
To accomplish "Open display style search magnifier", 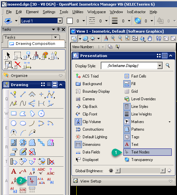I will click(x=168, y=65).
